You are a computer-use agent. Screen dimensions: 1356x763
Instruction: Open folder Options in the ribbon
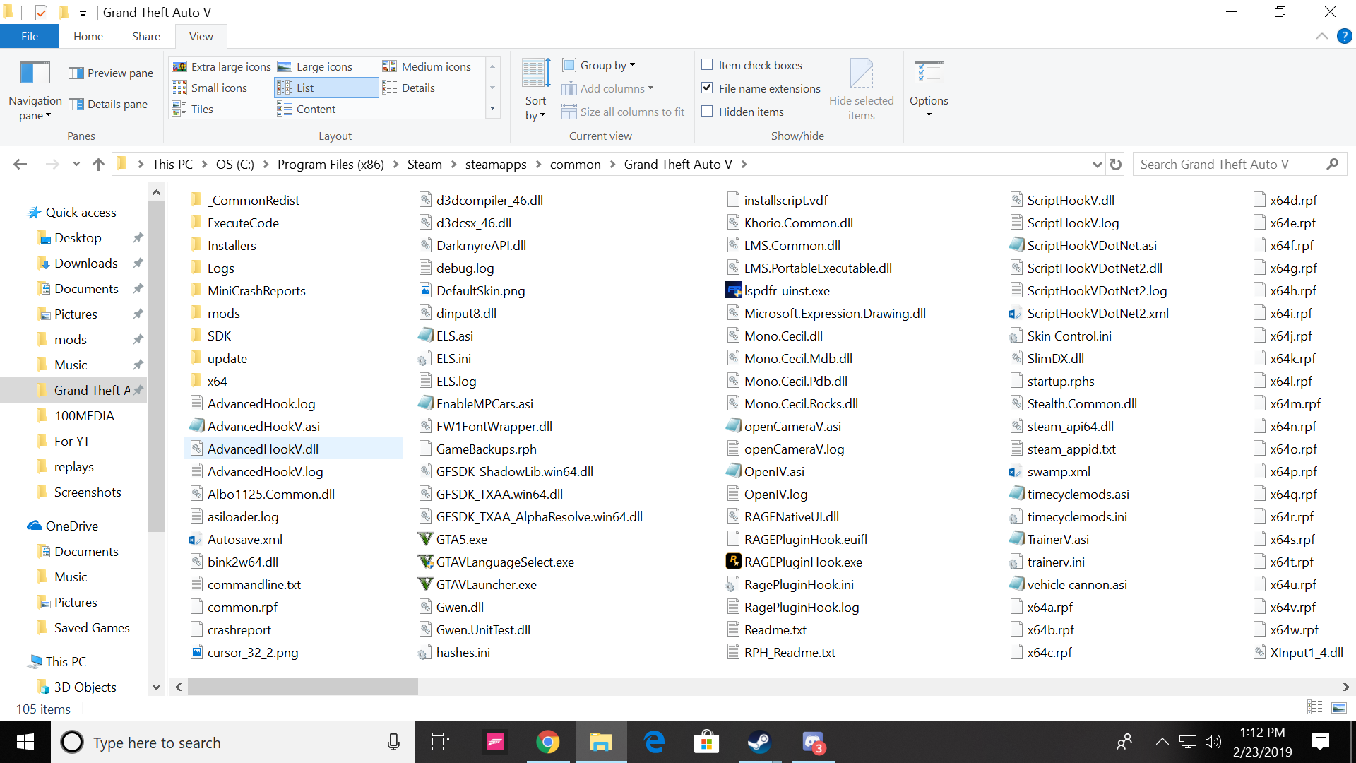[x=928, y=85]
